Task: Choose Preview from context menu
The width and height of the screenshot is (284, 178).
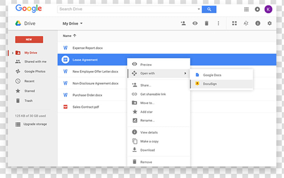Action: pos(159,65)
